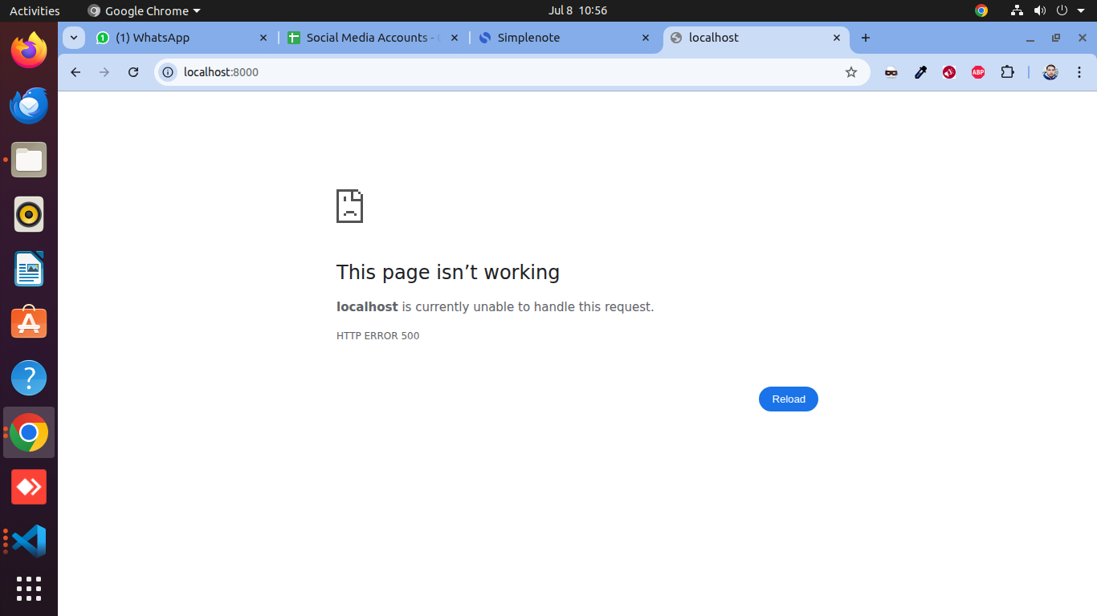This screenshot has width=1097, height=616.
Task: Close the Simplenote tab
Action: pyautogui.click(x=645, y=38)
